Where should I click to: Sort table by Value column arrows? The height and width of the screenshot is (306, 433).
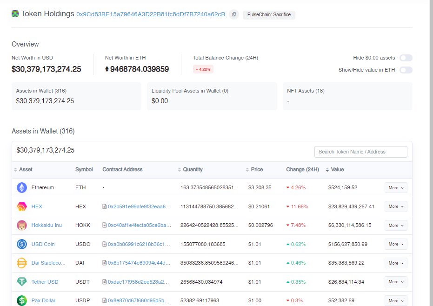pos(327,170)
